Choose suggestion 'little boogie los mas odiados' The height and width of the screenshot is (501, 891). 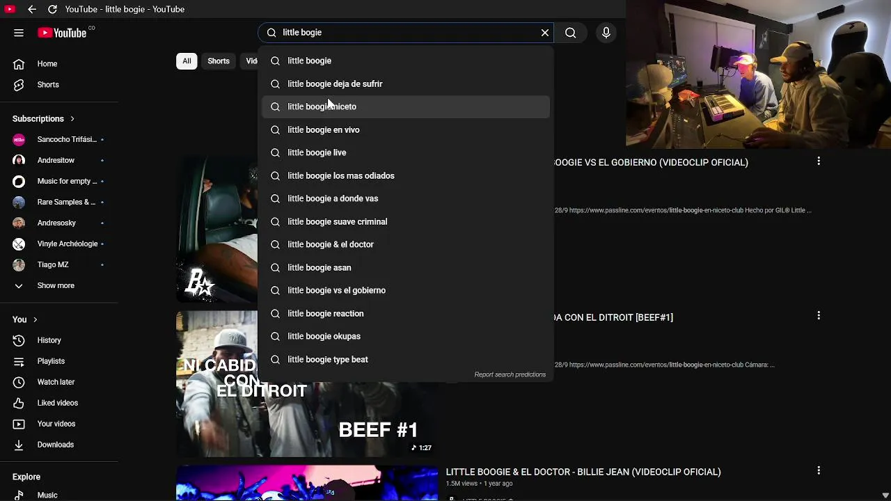(406, 175)
